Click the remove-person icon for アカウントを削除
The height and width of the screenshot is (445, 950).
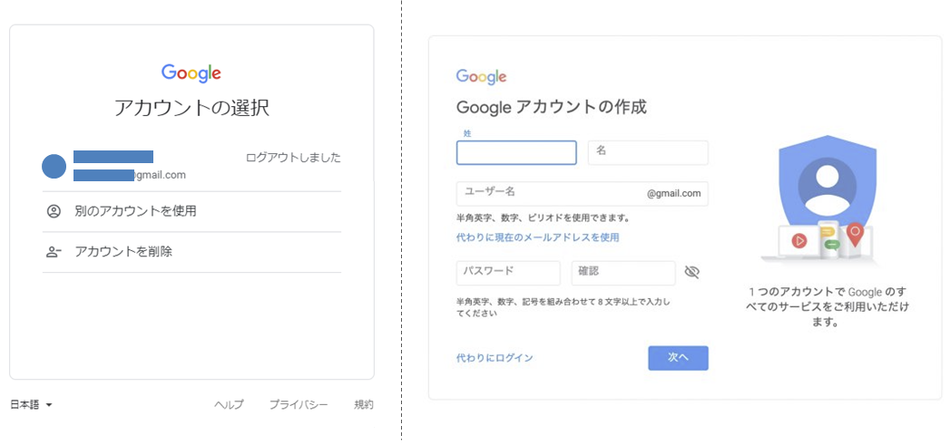tap(54, 252)
